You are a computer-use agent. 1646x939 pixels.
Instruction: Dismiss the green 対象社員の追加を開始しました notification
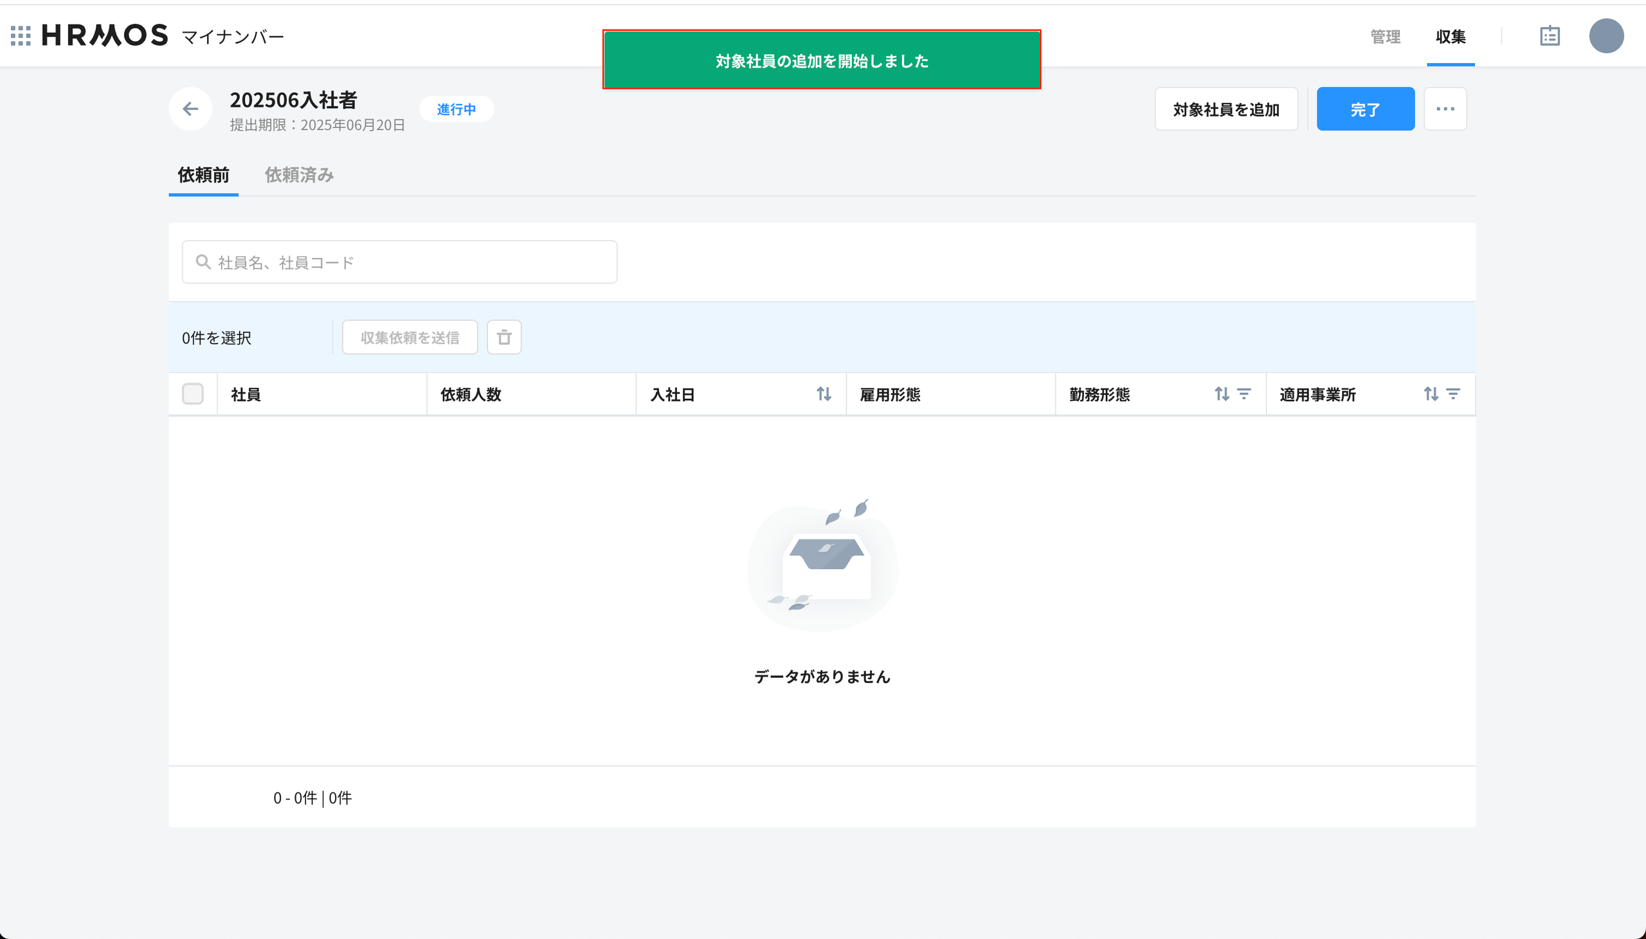click(x=821, y=60)
